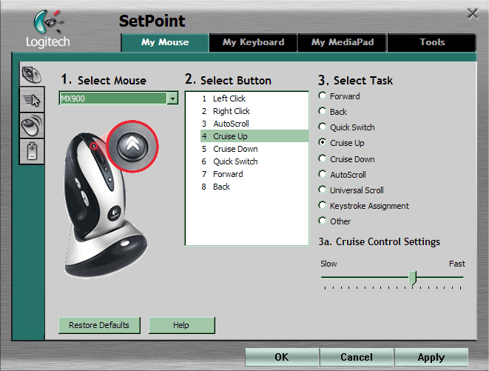Select the AutoScroll task radio button
Image resolution: width=489 pixels, height=371 pixels.
pyautogui.click(x=322, y=174)
